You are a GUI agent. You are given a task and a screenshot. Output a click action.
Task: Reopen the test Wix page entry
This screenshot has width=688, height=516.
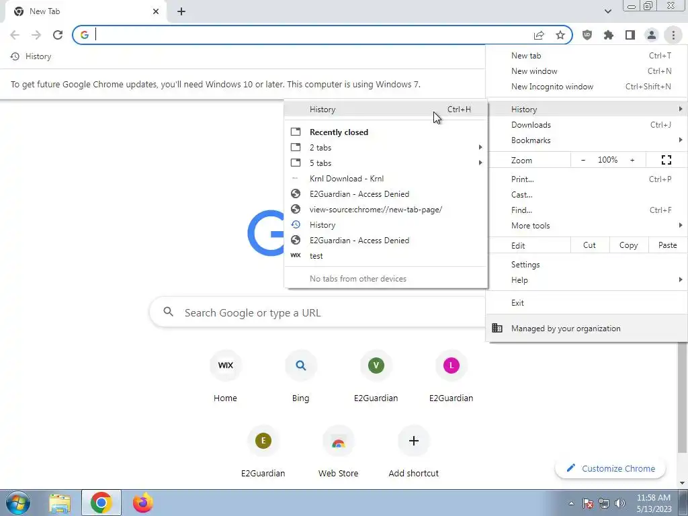tap(386, 256)
